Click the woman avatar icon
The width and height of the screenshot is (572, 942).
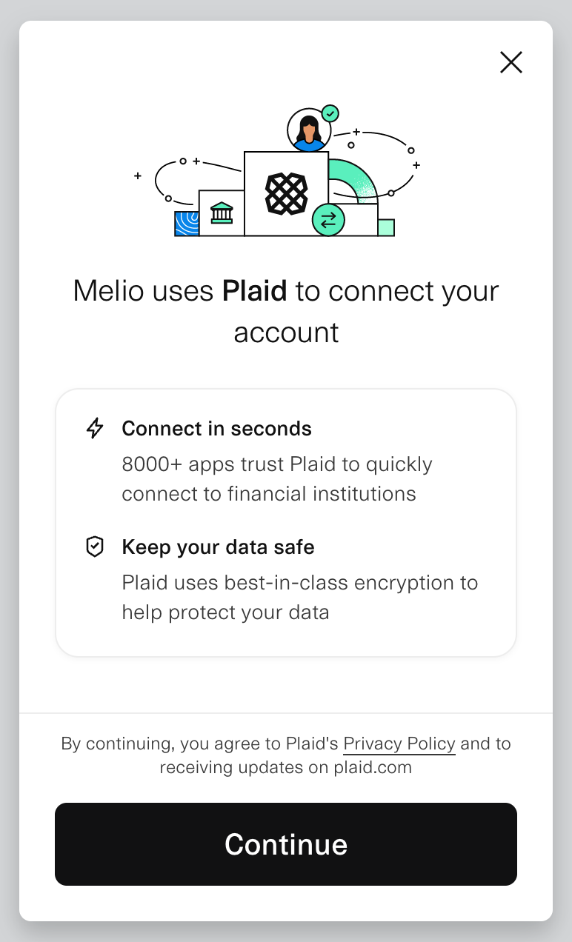[x=308, y=130]
